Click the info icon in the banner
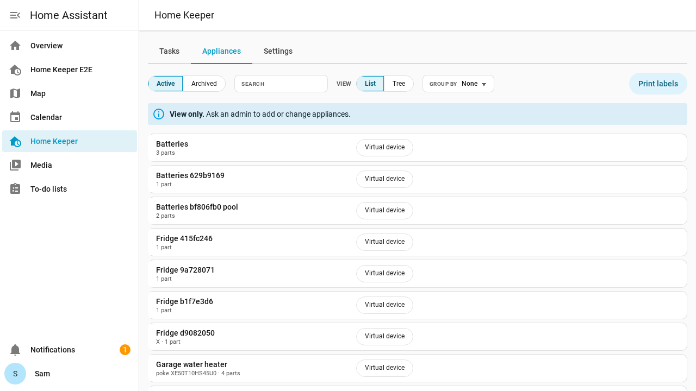 pos(159,114)
